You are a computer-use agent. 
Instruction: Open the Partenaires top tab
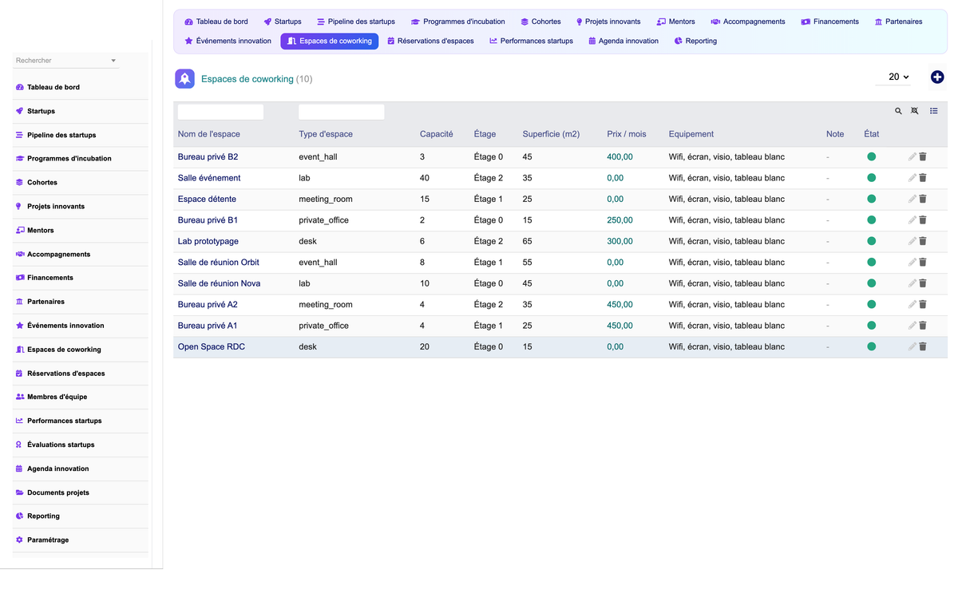pyautogui.click(x=898, y=22)
